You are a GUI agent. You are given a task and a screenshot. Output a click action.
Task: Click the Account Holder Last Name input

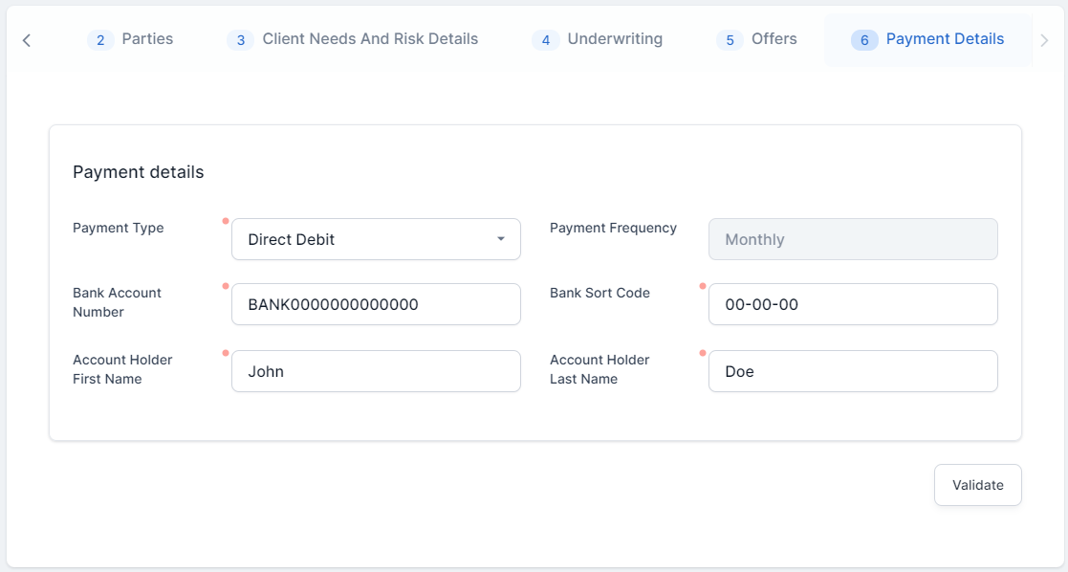tap(853, 371)
